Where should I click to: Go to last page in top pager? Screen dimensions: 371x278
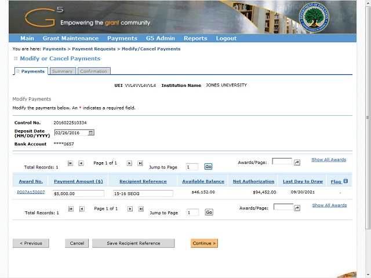pyautogui.click(x=140, y=163)
